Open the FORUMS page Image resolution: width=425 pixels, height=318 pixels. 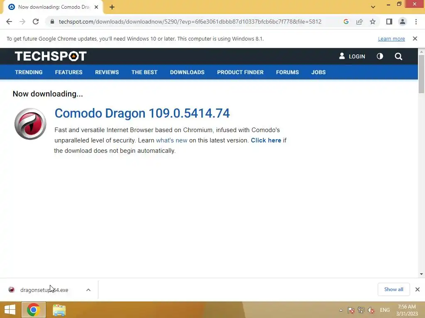pyautogui.click(x=287, y=72)
